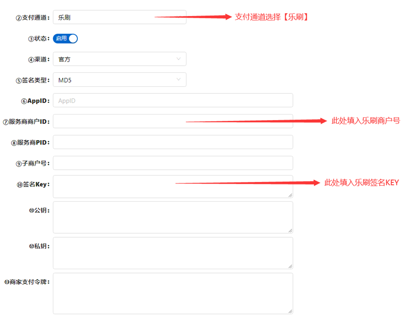Click the 签名Key field label
Screen dimensions: 405x319
[33, 184]
